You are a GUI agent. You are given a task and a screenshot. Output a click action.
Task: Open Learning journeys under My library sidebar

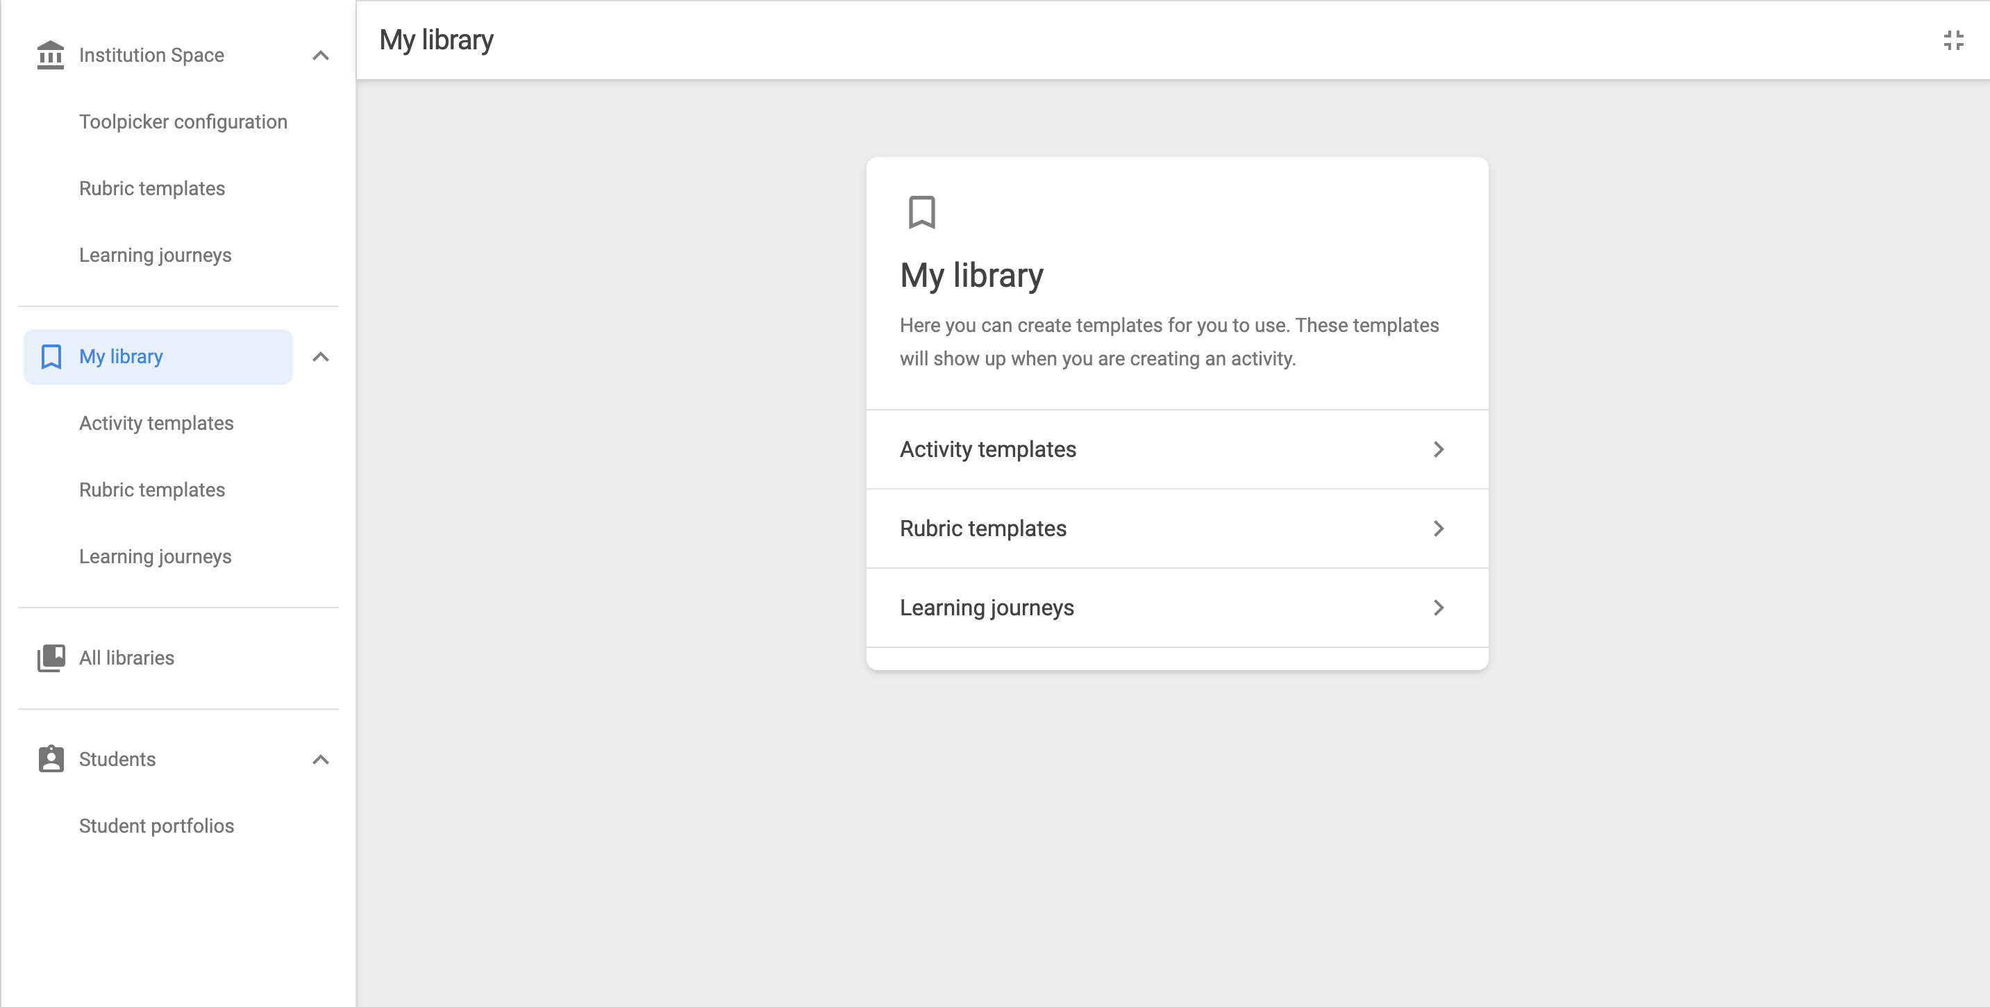pos(156,556)
